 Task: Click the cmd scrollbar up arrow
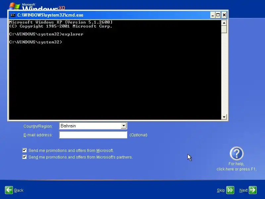click(224, 23)
